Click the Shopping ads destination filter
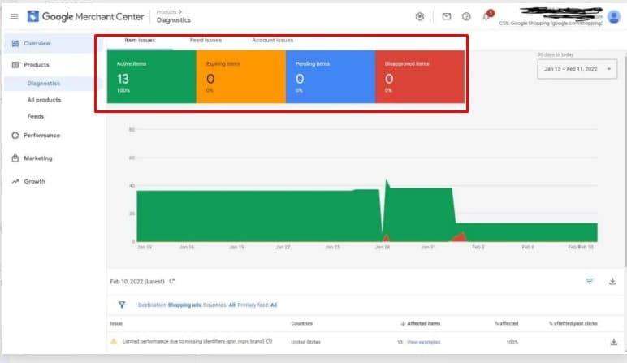This screenshot has height=363, width=627. (x=184, y=305)
